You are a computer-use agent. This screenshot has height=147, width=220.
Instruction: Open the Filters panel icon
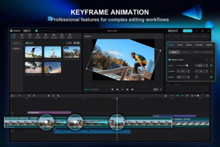click(x=62, y=36)
